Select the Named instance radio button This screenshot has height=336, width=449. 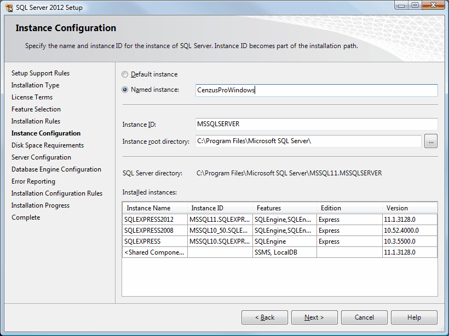point(124,90)
